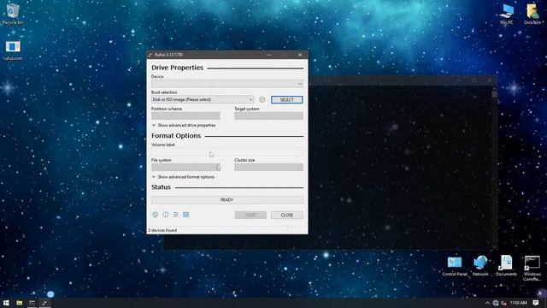
Task: Open the rufus desktop shortcut icon
Action: (13, 50)
